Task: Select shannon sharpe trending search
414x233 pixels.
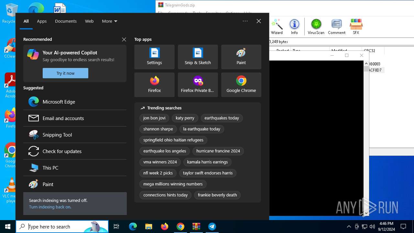Action: [158, 129]
